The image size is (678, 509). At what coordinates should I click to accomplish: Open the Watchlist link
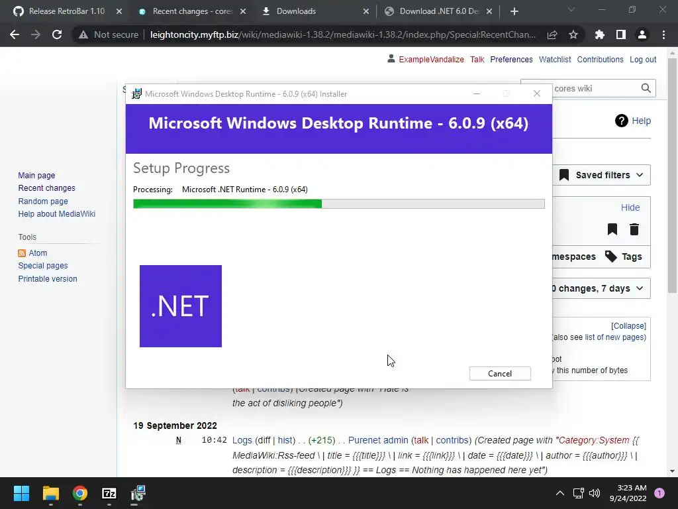(x=555, y=59)
